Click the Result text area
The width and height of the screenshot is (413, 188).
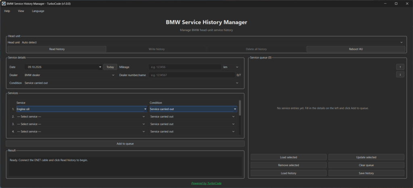click(125, 166)
